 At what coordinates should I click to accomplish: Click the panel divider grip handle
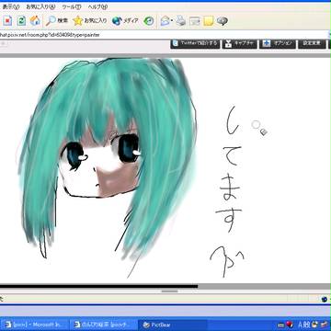(x=170, y=291)
